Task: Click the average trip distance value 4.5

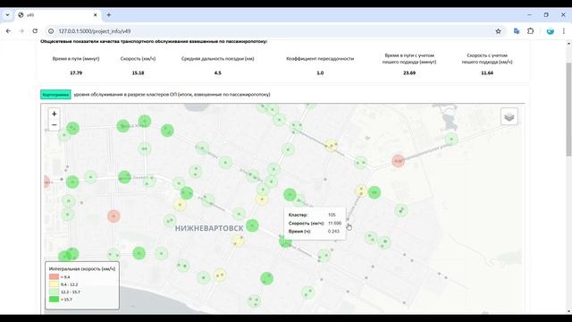Action: [x=218, y=73]
